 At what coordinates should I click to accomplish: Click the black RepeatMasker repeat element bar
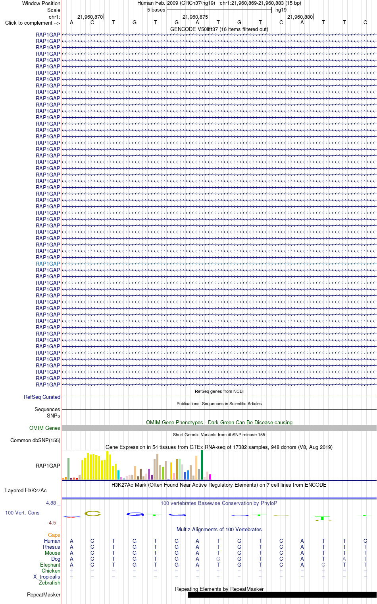point(282,594)
